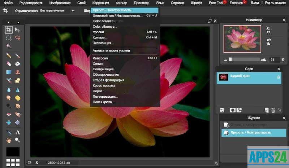Click the navigator zoom slider handle
The width and height of the screenshot is (289, 168).
pyautogui.click(x=230, y=59)
